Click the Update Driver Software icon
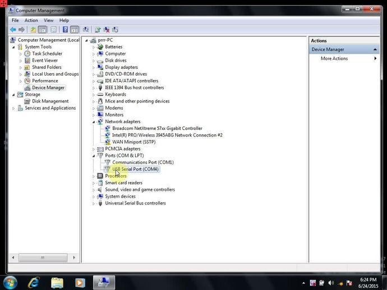The image size is (387, 290). click(98, 30)
